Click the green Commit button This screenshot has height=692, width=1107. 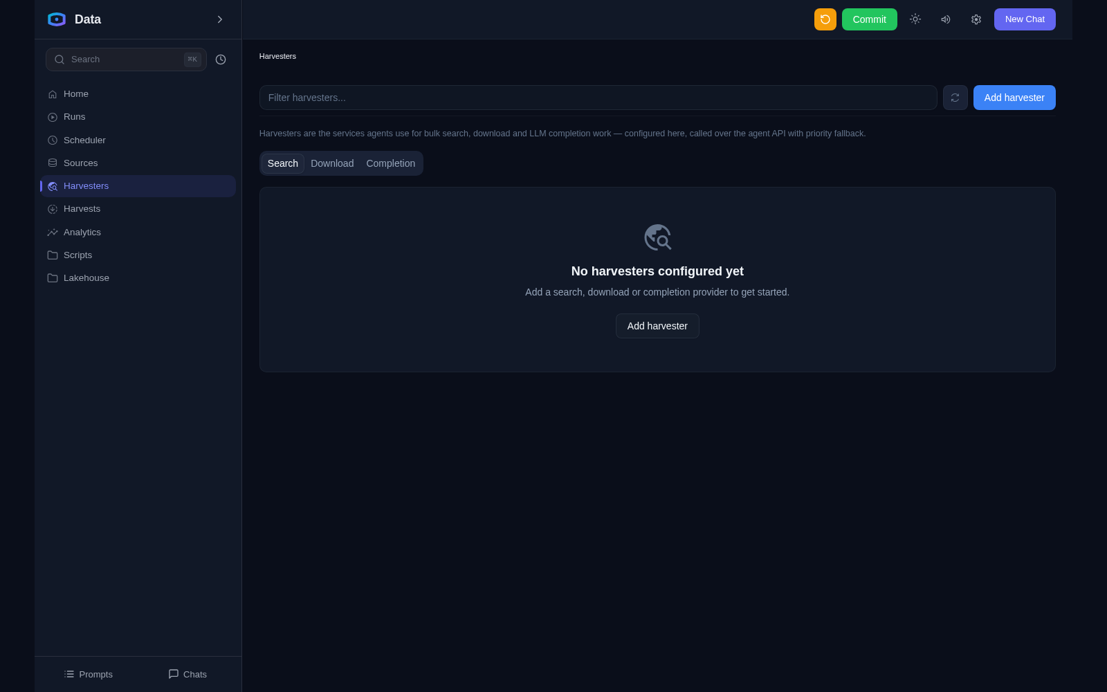(x=870, y=19)
